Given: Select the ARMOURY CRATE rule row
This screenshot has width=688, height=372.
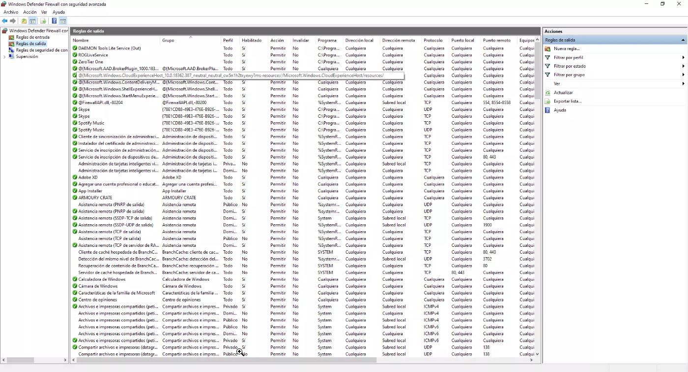Looking at the screenshot, I should pos(303,198).
